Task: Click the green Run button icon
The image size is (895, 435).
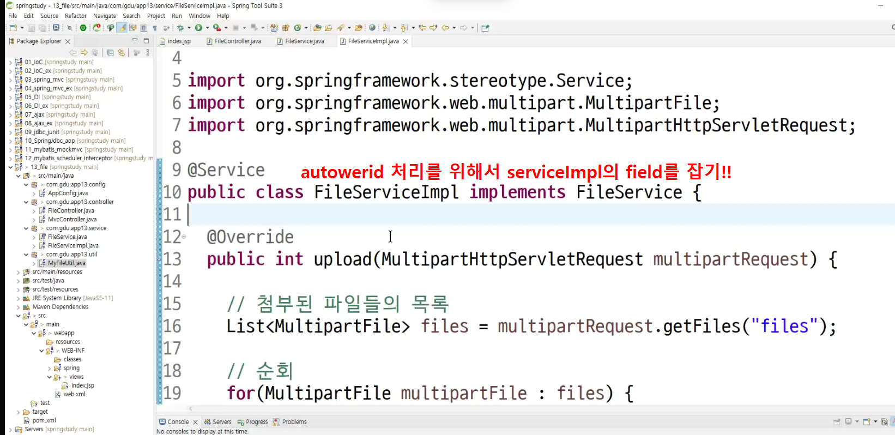Action: (198, 28)
